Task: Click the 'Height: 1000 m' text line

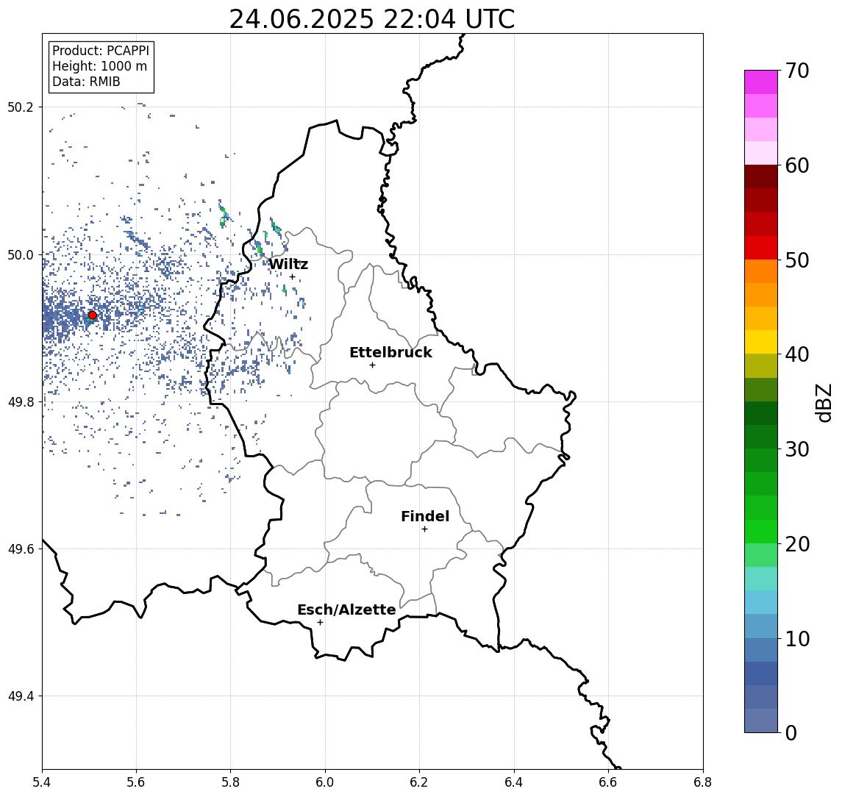Action: click(x=99, y=66)
